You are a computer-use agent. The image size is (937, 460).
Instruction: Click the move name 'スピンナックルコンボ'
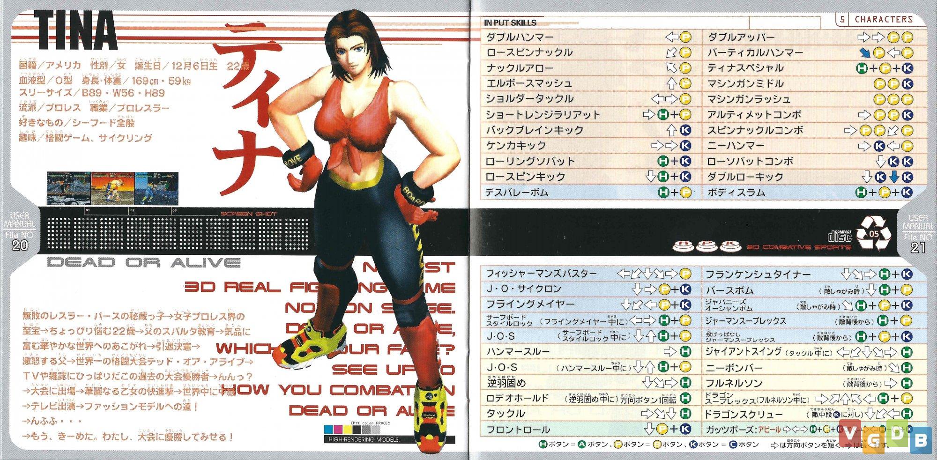coord(755,130)
